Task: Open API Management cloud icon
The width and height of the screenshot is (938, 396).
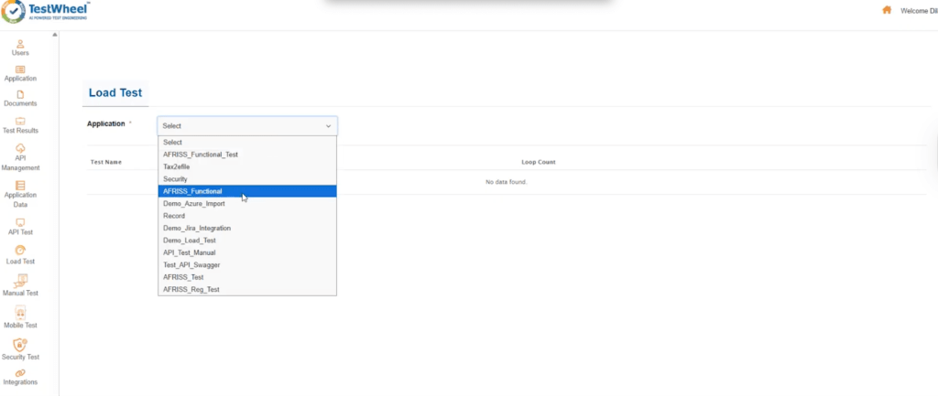Action: [x=20, y=148]
